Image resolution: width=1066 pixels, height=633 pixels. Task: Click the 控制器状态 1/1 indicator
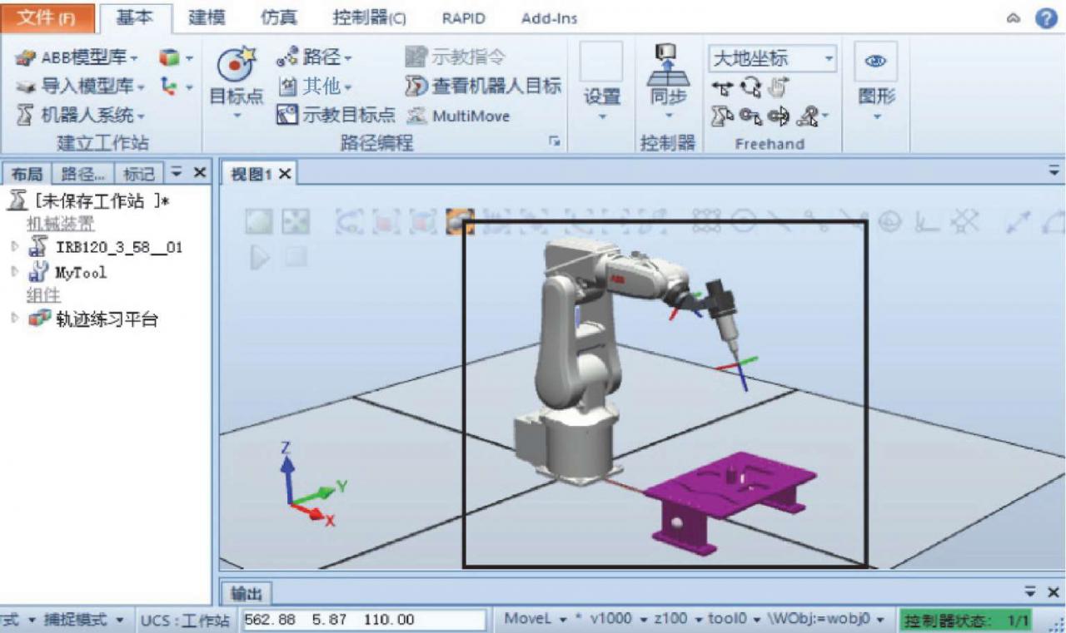pyautogui.click(x=967, y=620)
